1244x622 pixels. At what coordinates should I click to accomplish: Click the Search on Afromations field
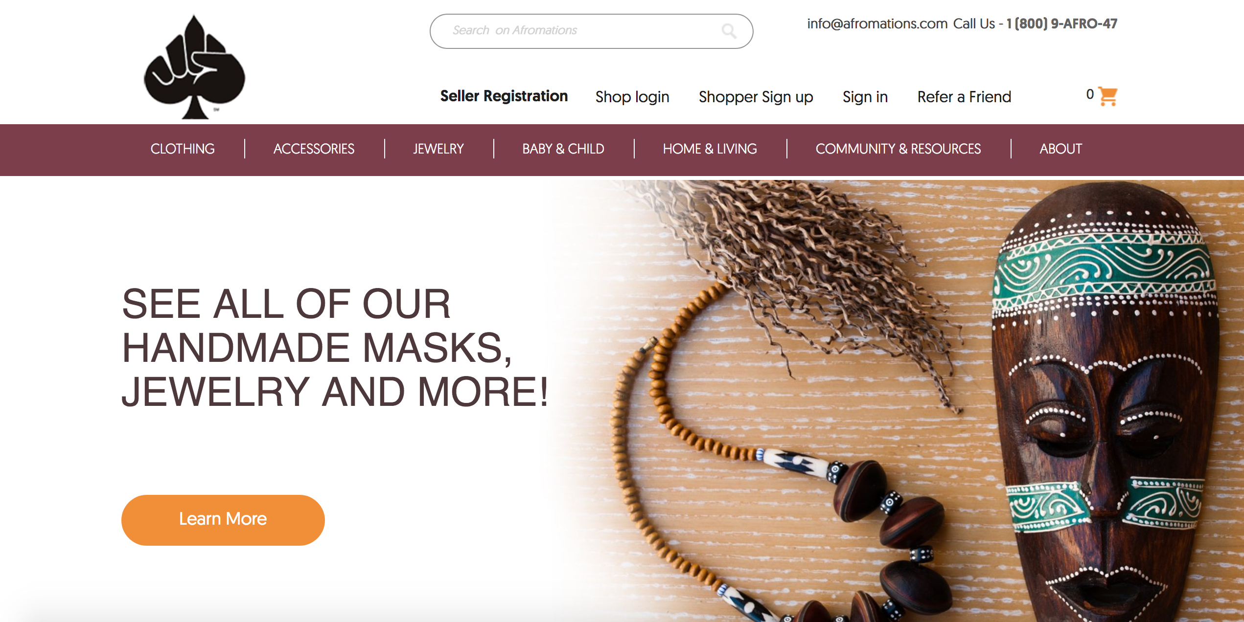coord(591,31)
